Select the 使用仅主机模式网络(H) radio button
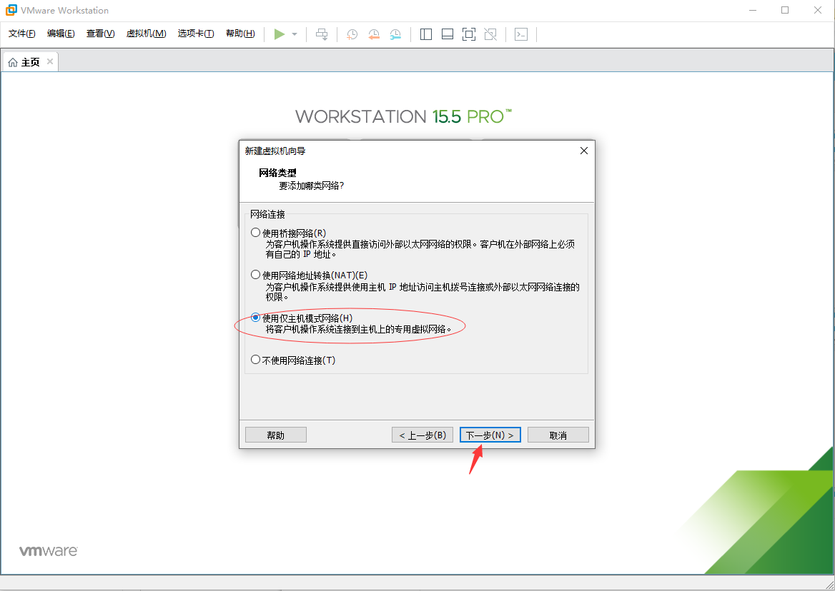 256,318
